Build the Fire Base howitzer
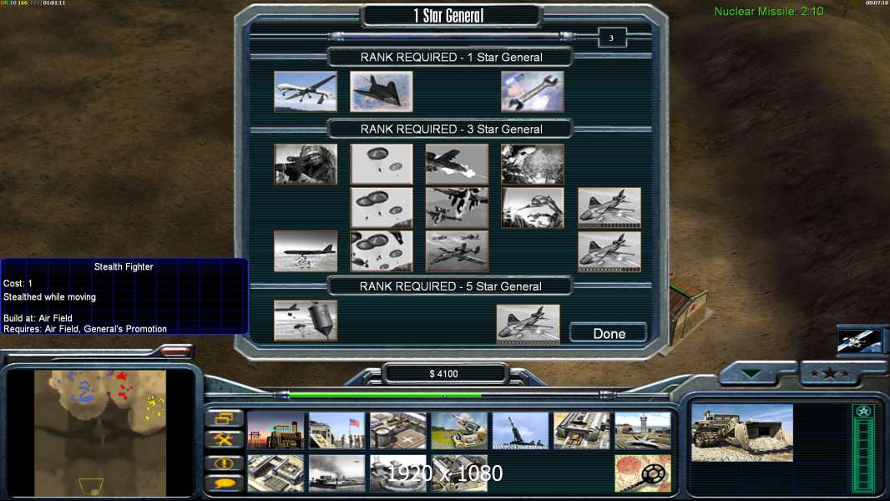This screenshot has height=501, width=890. [x=520, y=431]
